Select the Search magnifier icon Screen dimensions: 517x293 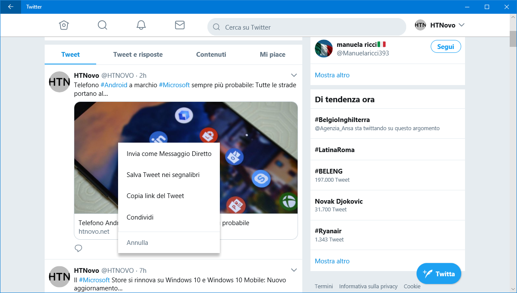(102, 25)
